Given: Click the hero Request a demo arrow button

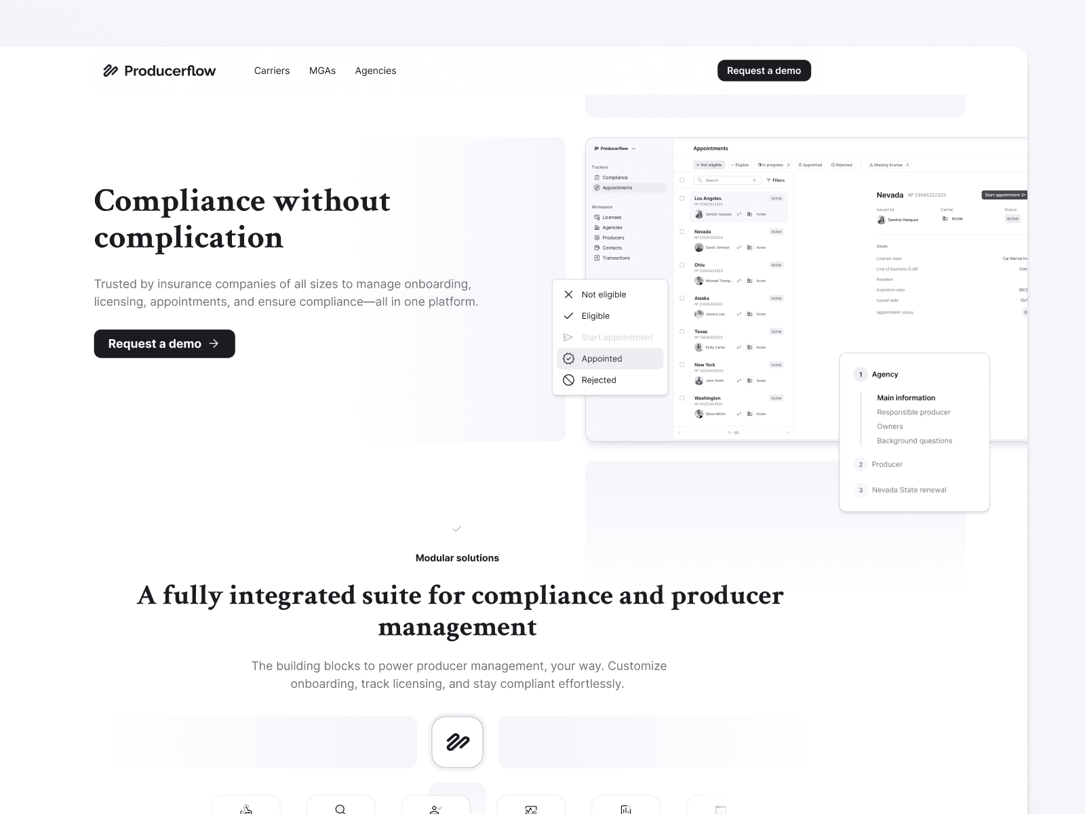Looking at the screenshot, I should click(x=165, y=344).
